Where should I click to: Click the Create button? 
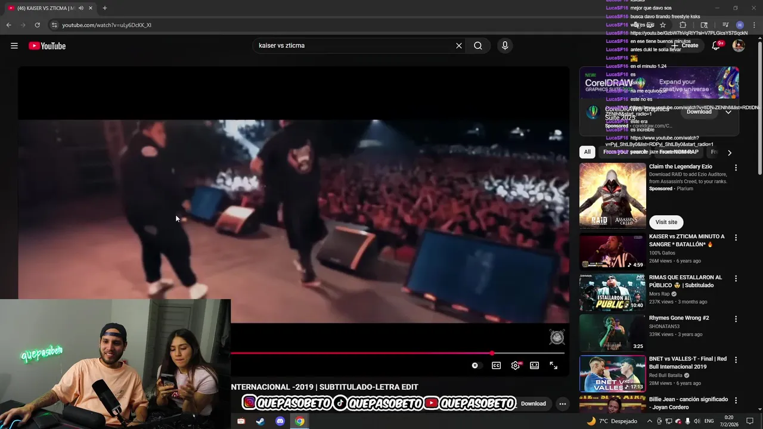point(686,46)
